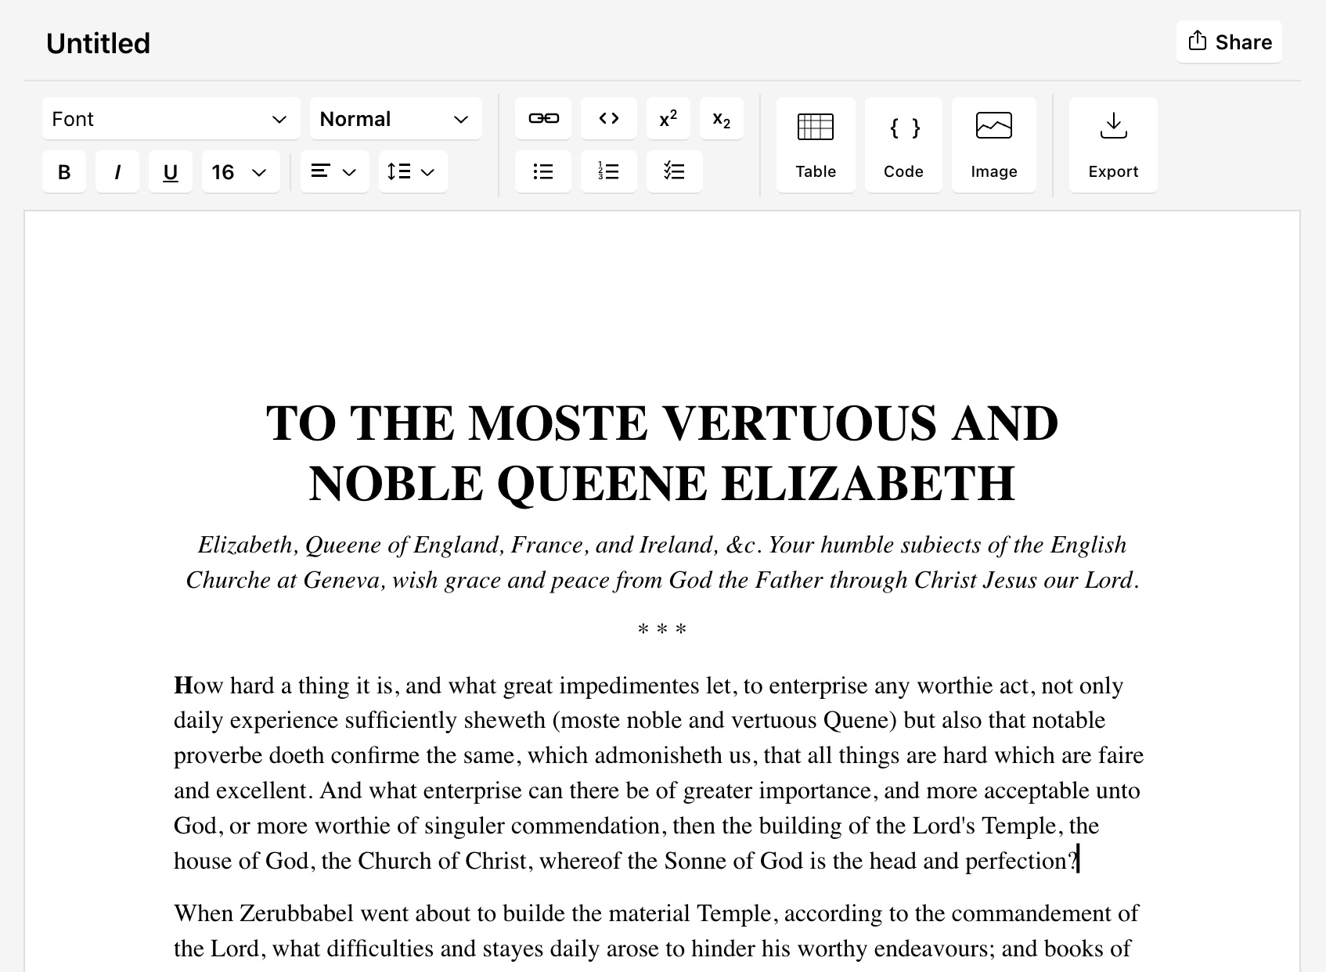Insert an image
The height and width of the screenshot is (972, 1326).
pos(993,145)
